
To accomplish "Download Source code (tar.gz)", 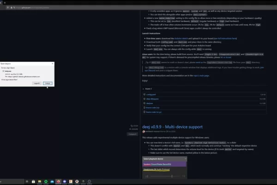I will click(x=154, y=112).
